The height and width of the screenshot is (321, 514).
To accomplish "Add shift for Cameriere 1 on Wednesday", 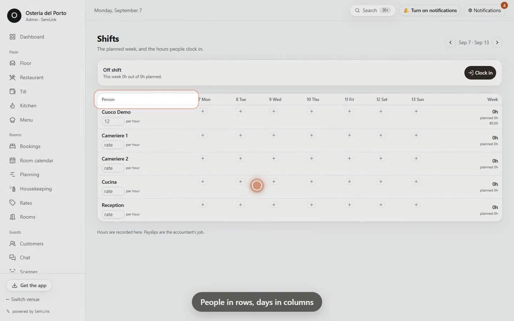I will tap(274, 135).
